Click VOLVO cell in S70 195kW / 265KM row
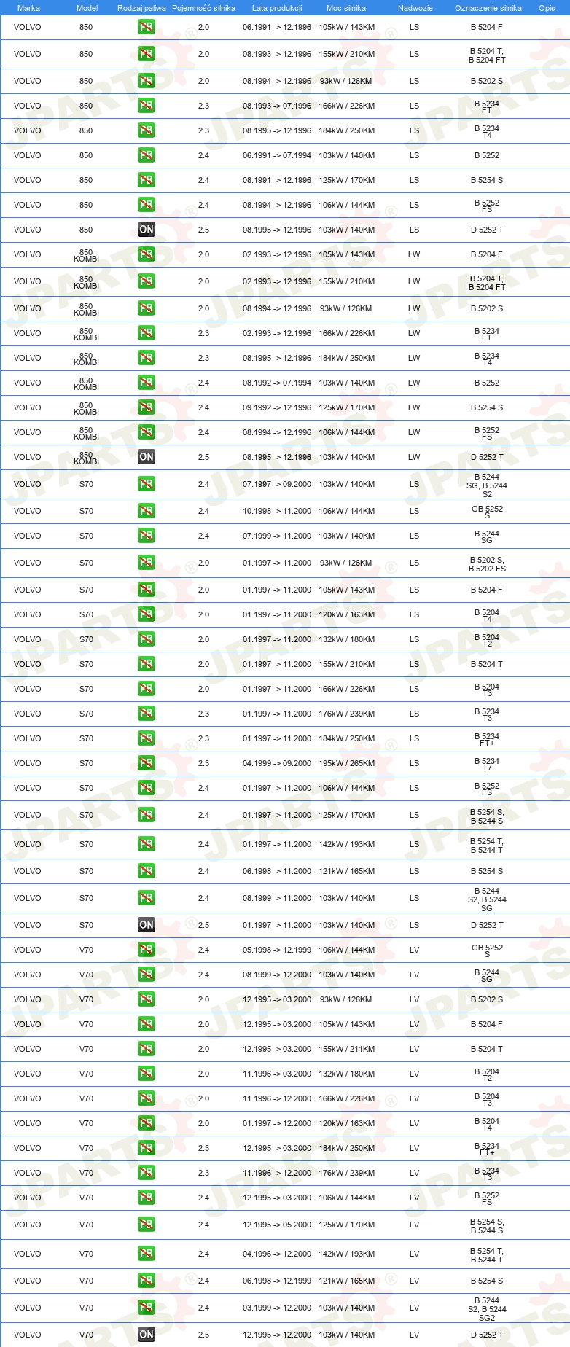The image size is (570, 1347). 27,763
